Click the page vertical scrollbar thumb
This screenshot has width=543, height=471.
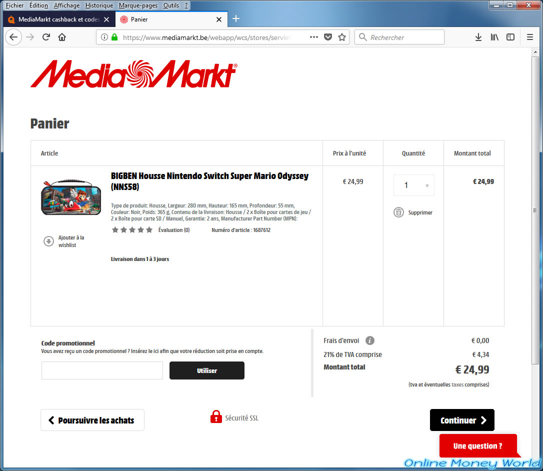[x=535, y=210]
